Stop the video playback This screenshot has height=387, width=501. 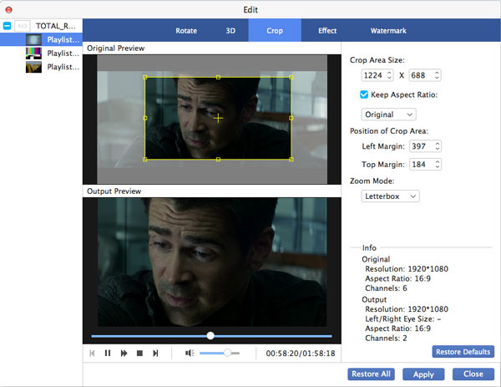point(139,353)
